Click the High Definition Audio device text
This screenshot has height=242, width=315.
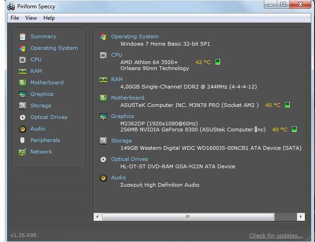(160, 185)
